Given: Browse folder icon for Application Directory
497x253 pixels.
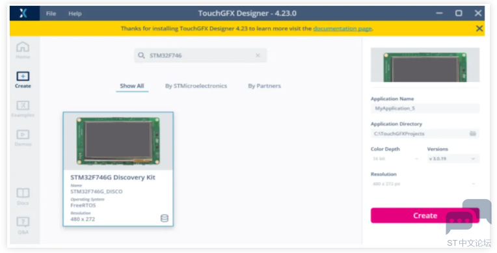Looking at the screenshot, I should [472, 133].
